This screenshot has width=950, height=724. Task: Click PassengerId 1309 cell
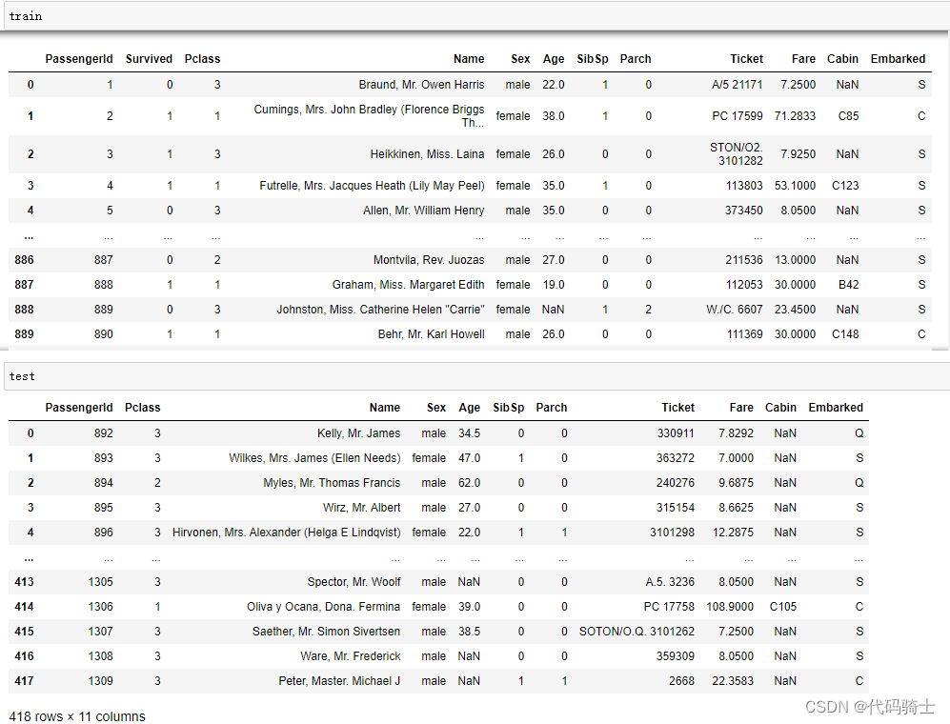click(x=101, y=681)
